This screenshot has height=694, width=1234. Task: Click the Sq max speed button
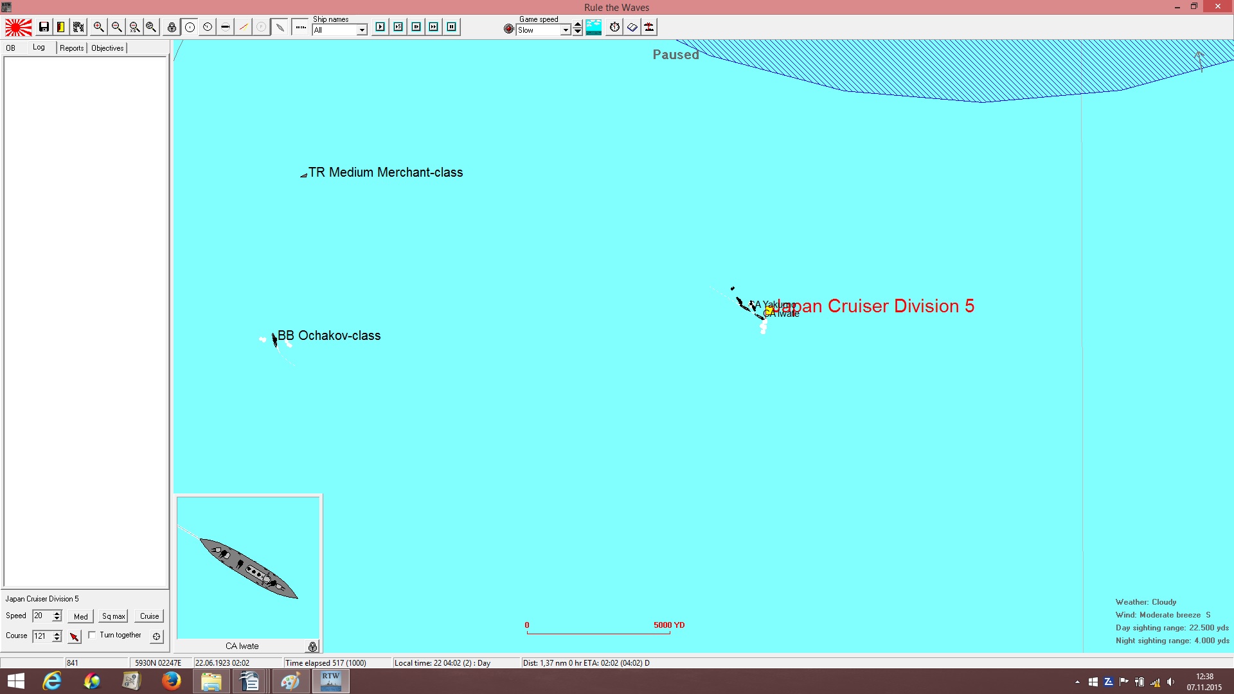click(x=114, y=616)
